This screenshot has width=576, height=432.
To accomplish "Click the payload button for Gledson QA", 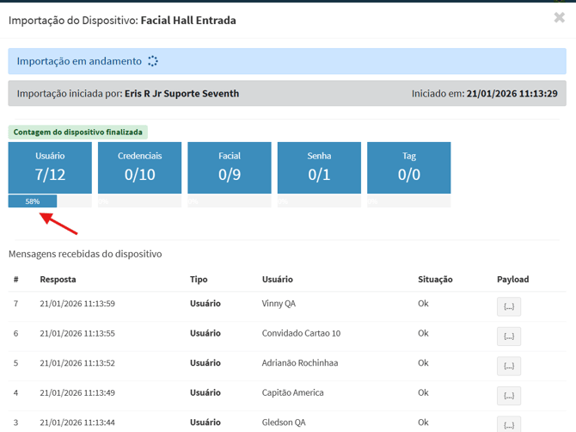I will point(508,424).
